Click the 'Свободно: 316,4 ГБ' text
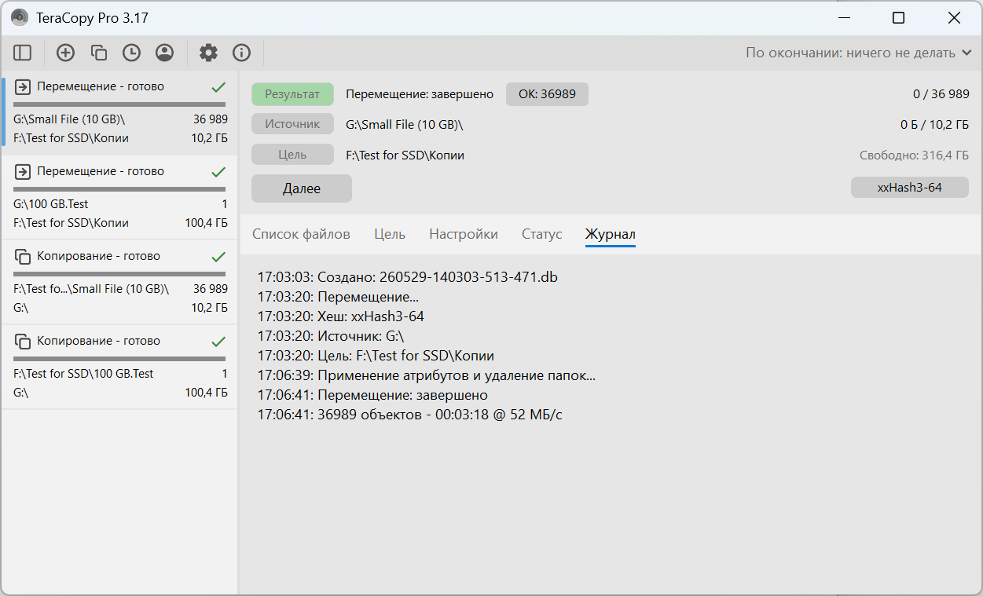Viewport: 983px width, 596px height. tap(914, 155)
